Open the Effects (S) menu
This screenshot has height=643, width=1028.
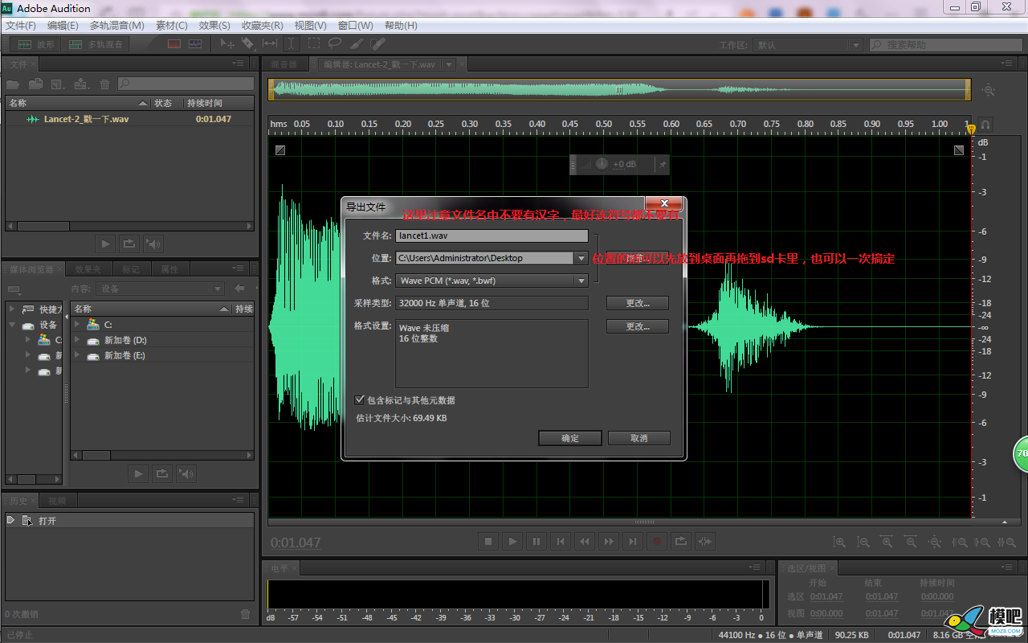coord(214,26)
